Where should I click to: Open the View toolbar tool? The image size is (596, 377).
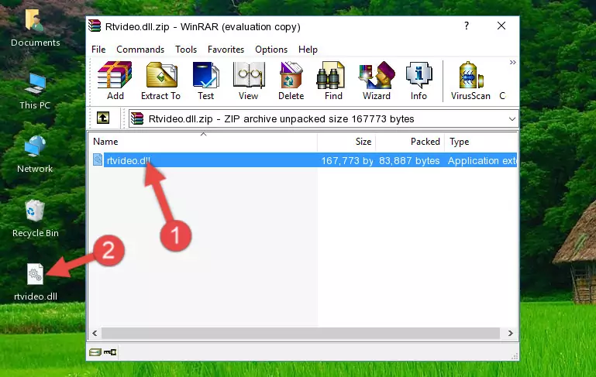[249, 81]
